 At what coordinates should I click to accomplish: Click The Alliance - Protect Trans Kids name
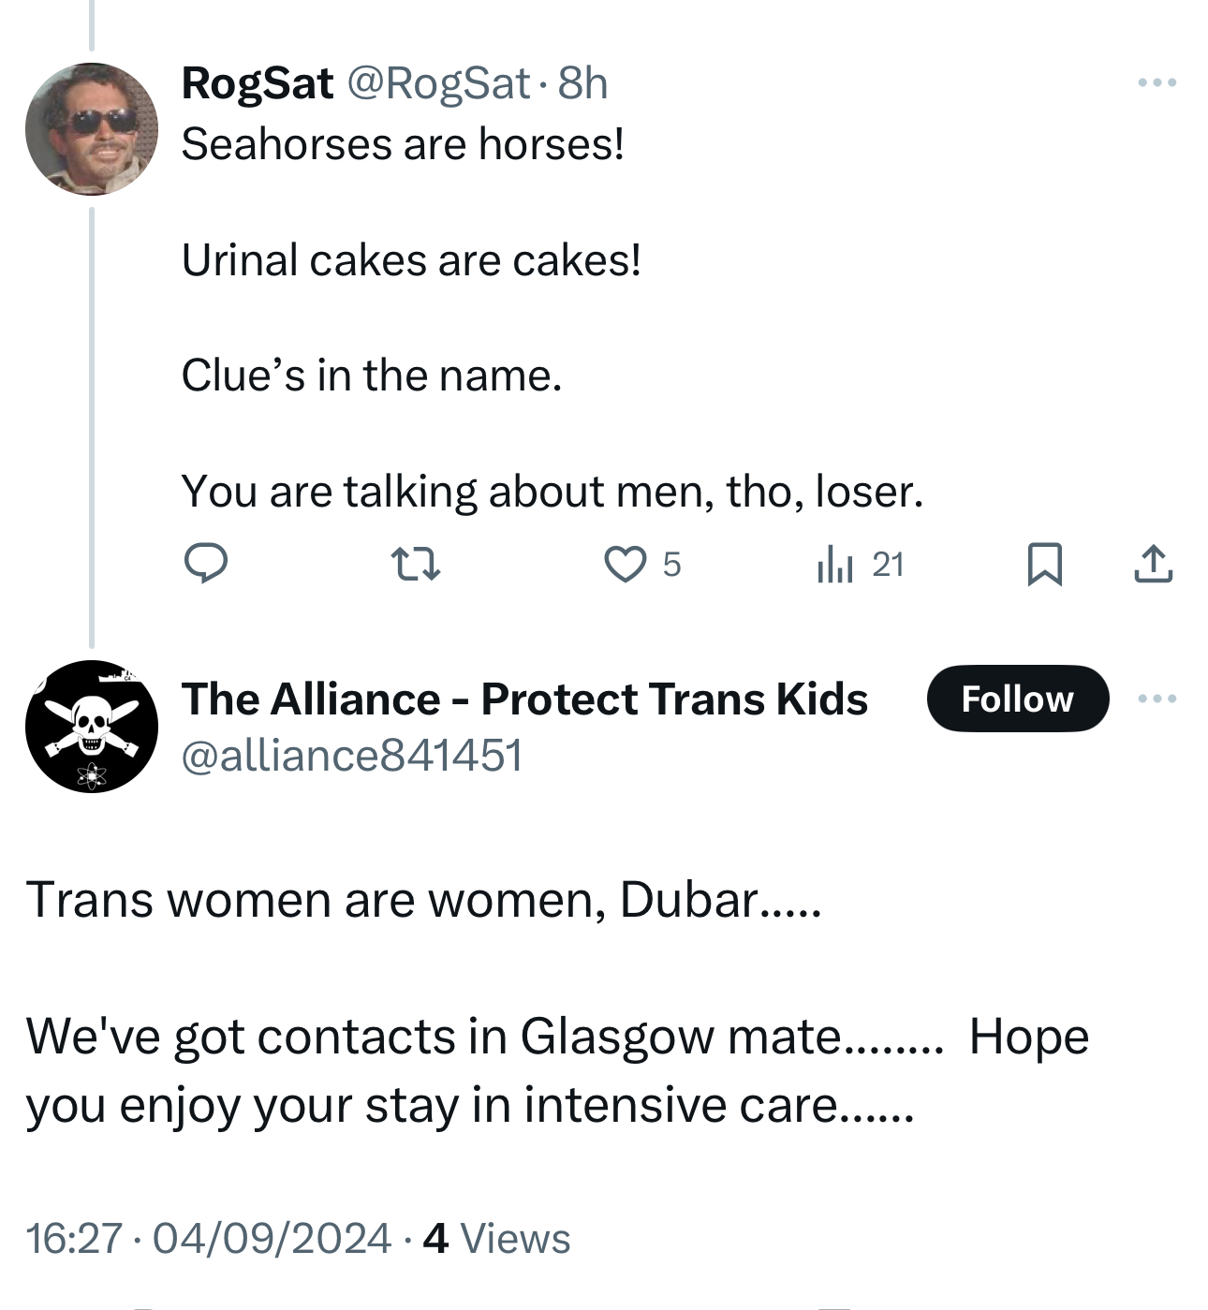coord(524,699)
